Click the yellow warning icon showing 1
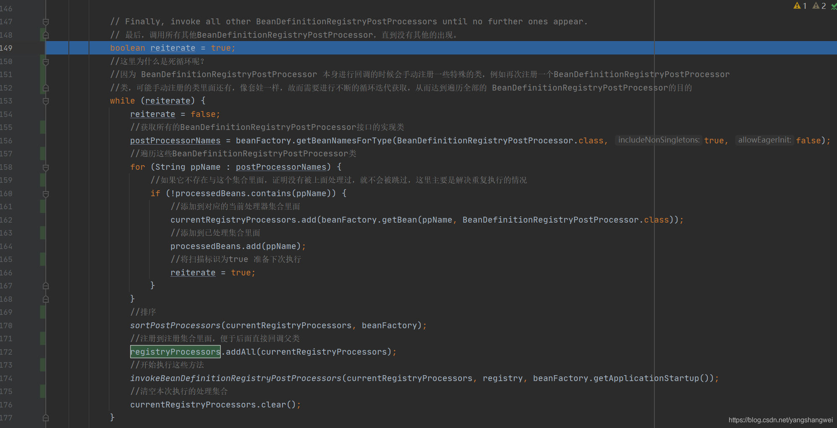 pyautogui.click(x=799, y=6)
